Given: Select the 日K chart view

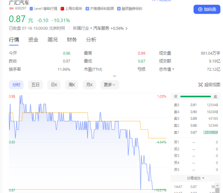Looking at the screenshot, I should pyautogui.click(x=54, y=85).
